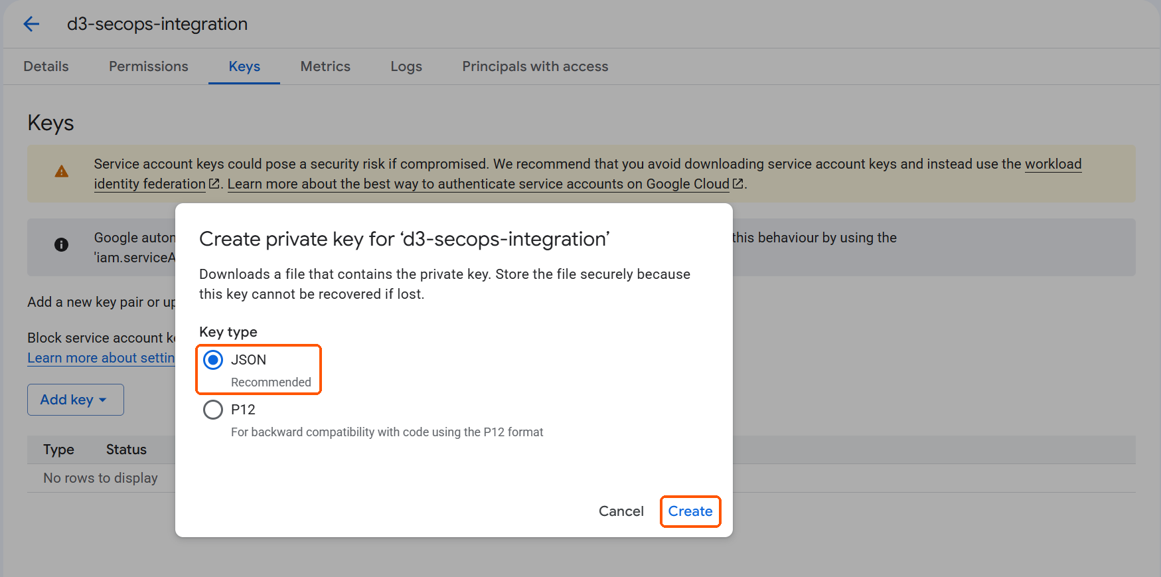Click the Recommended text under JSON
Viewport: 1161px width, 577px height.
(x=271, y=382)
